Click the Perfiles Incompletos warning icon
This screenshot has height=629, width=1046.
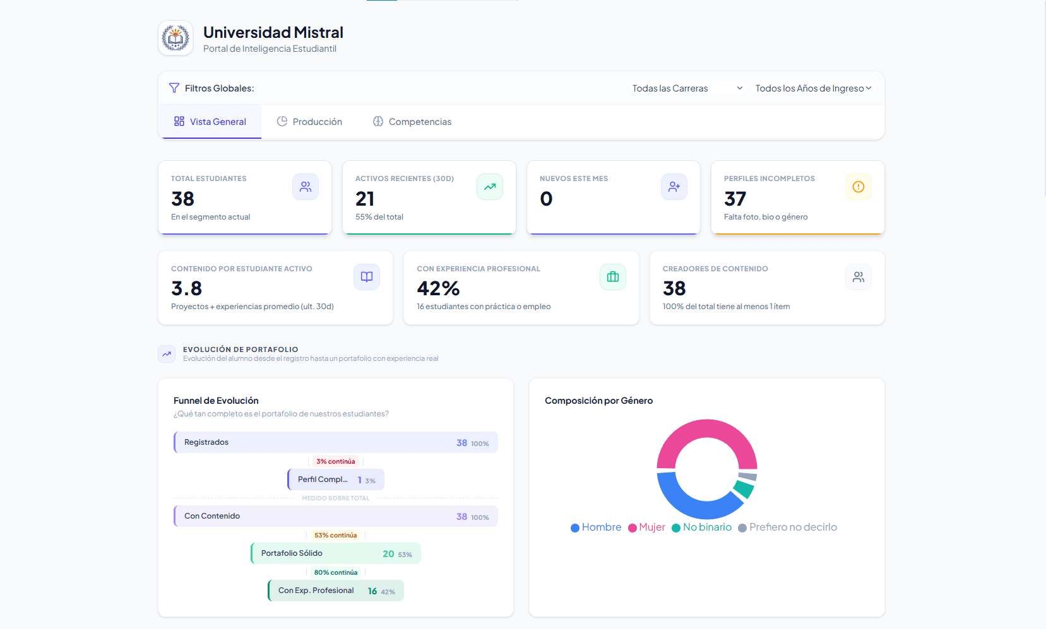click(x=859, y=187)
